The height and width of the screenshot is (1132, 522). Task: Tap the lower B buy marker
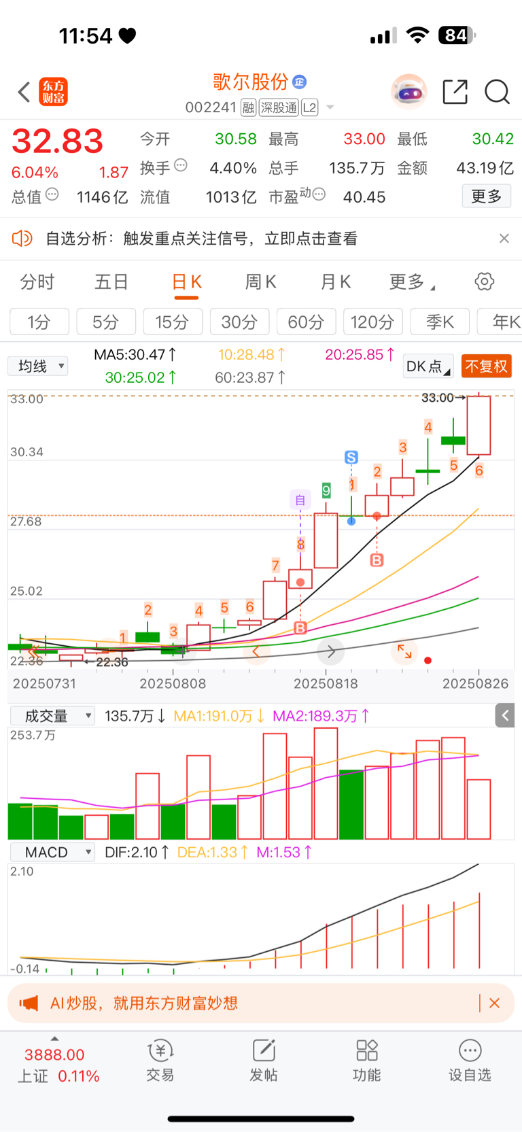coord(300,628)
